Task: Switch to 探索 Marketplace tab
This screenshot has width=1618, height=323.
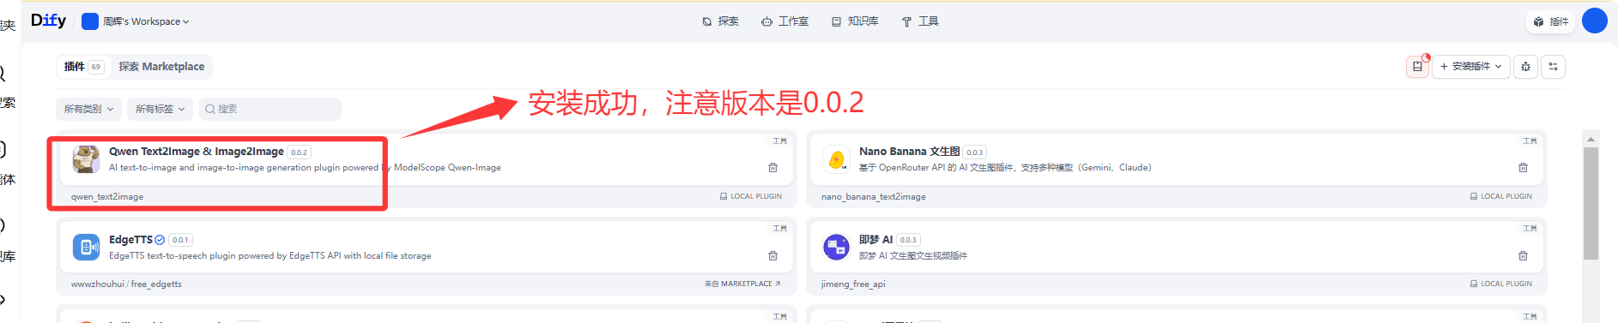Action: (161, 67)
